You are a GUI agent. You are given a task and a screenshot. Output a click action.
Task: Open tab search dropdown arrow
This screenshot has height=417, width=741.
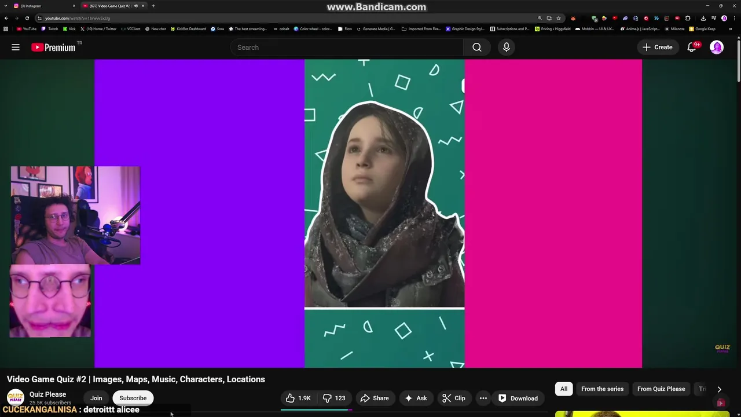pyautogui.click(x=6, y=6)
